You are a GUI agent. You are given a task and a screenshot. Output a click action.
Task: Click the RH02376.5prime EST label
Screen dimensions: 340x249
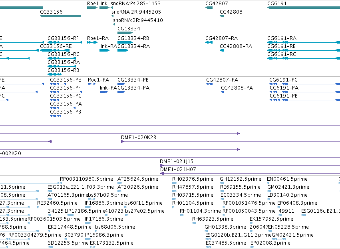click(x=193, y=179)
